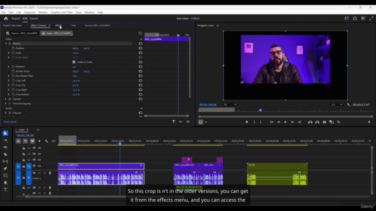Select the Slip tool
Screen dimensions: 376x211
coord(5,162)
